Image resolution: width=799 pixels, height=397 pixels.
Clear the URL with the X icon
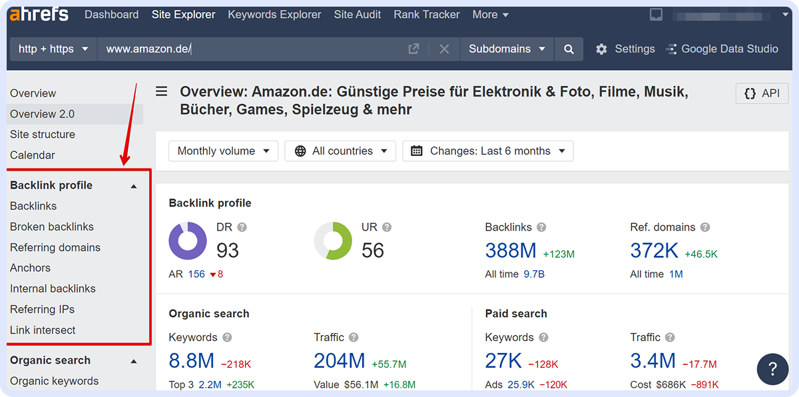(444, 49)
